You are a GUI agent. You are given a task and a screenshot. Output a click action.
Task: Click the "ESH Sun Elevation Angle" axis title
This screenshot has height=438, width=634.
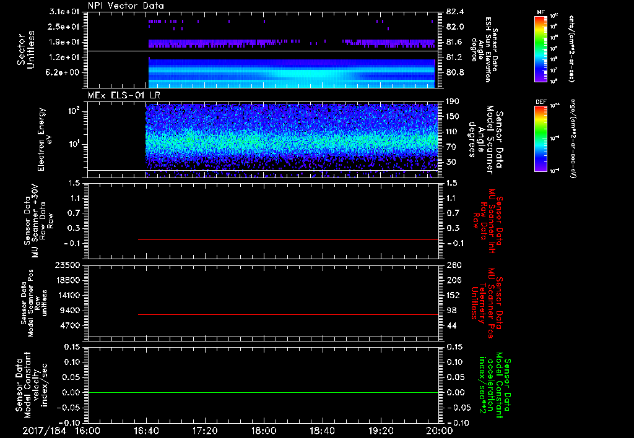pyautogui.click(x=484, y=49)
